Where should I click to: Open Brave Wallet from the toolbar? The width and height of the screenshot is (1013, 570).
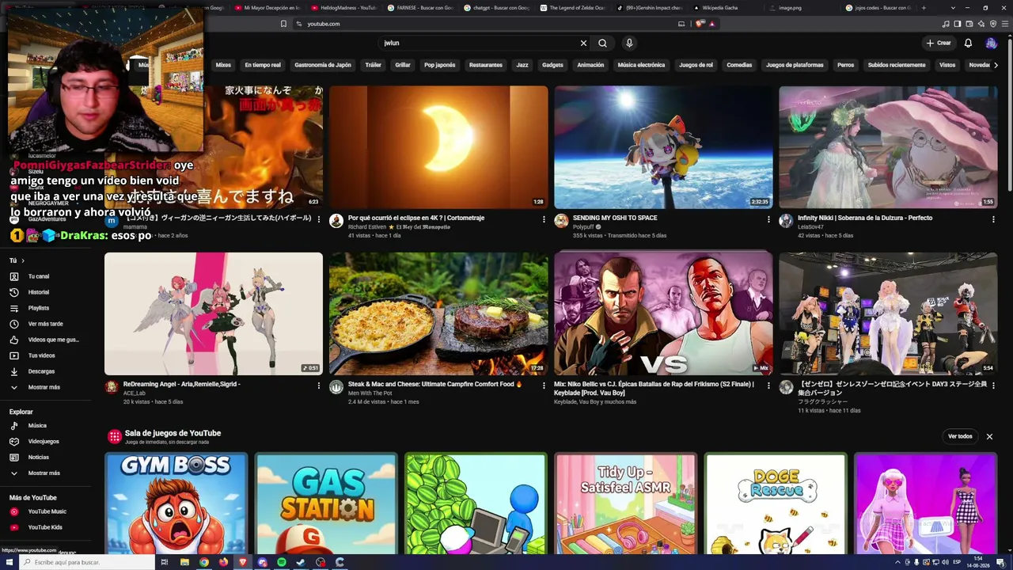click(969, 24)
